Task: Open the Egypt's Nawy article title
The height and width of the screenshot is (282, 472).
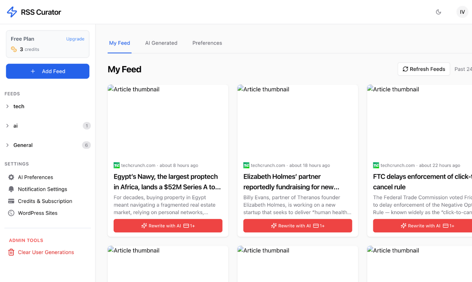Action: (167, 182)
